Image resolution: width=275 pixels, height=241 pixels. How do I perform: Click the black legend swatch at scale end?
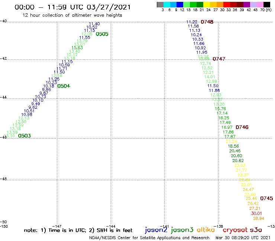(x=267, y=4)
